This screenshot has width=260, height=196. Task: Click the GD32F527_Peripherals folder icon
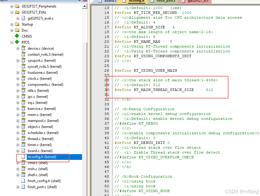pyautogui.click(x=17, y=6)
